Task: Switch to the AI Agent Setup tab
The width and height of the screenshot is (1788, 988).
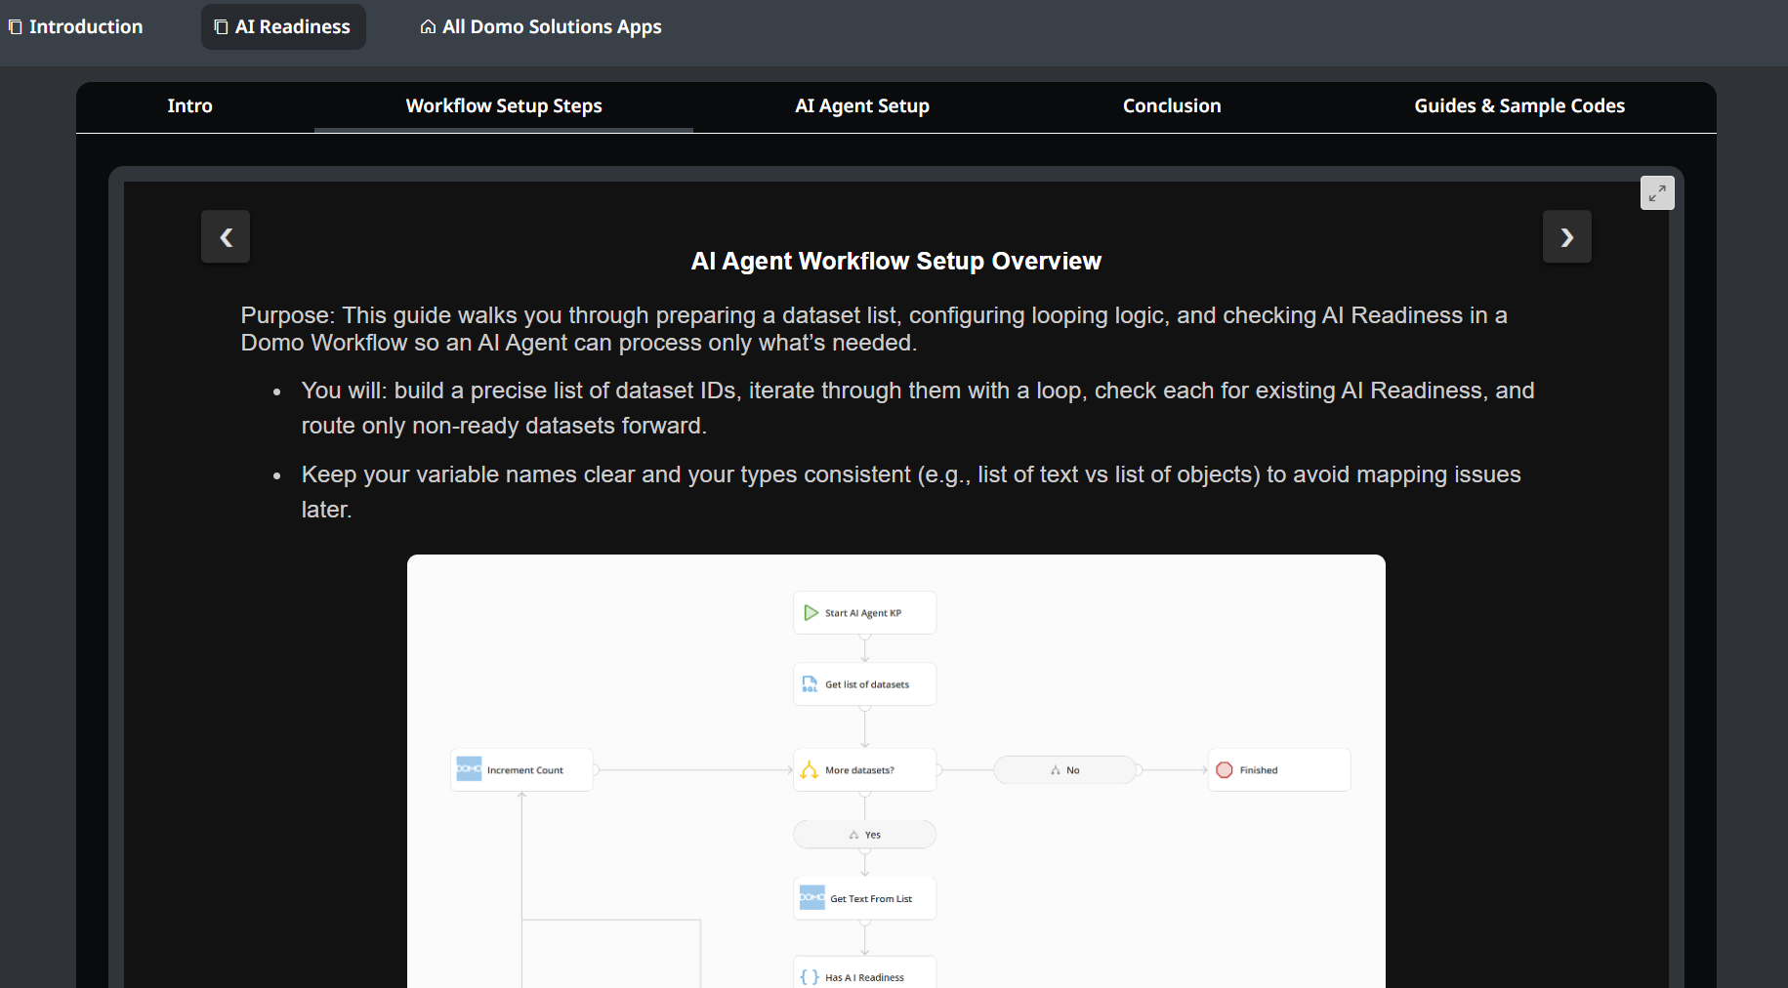Action: 862,105
